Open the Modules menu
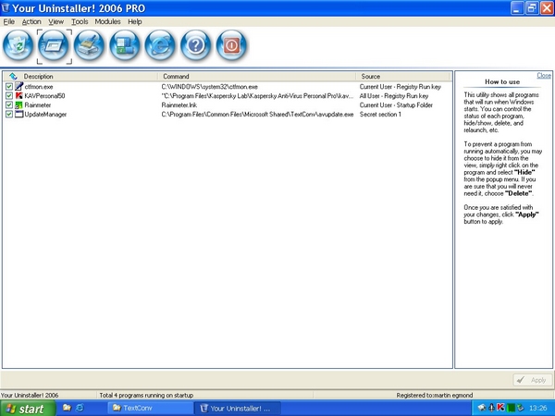The width and height of the screenshot is (555, 416). click(107, 21)
